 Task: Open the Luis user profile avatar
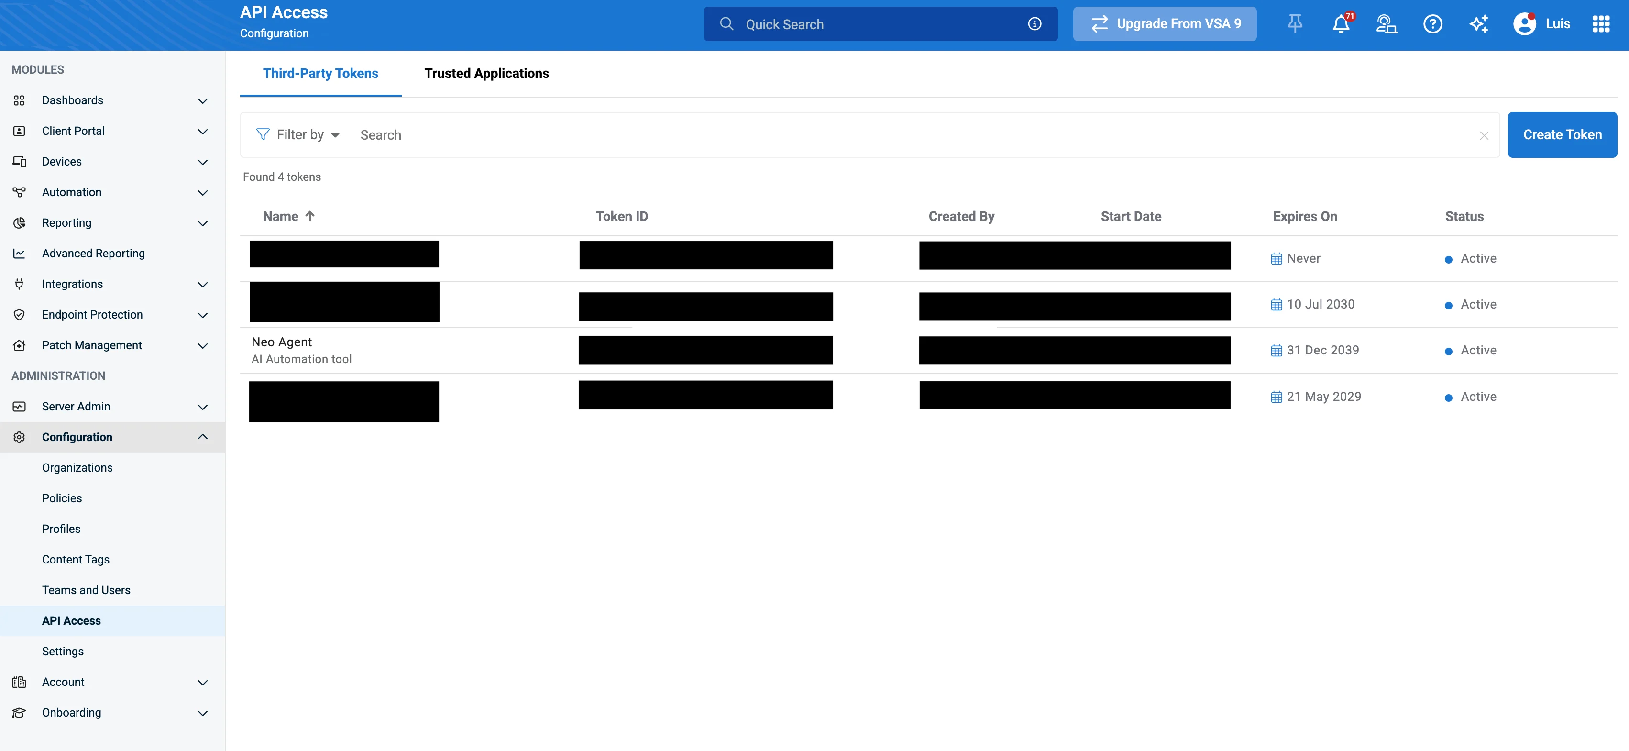point(1525,24)
